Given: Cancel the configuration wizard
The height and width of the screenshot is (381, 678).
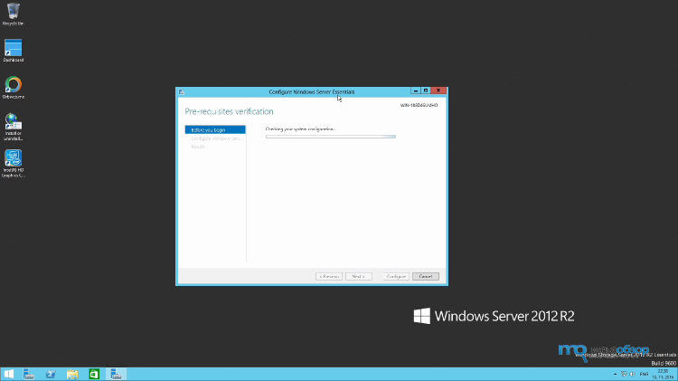Looking at the screenshot, I should [x=426, y=276].
